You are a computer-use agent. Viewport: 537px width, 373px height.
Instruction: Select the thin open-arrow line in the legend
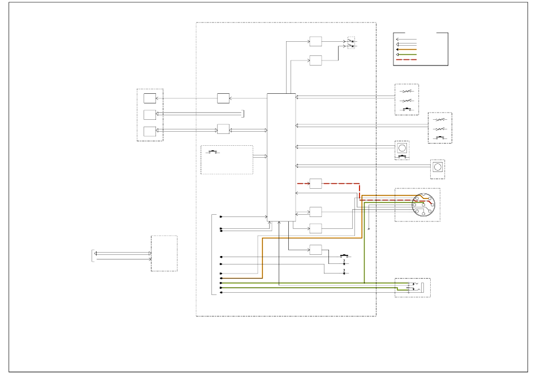click(x=406, y=40)
